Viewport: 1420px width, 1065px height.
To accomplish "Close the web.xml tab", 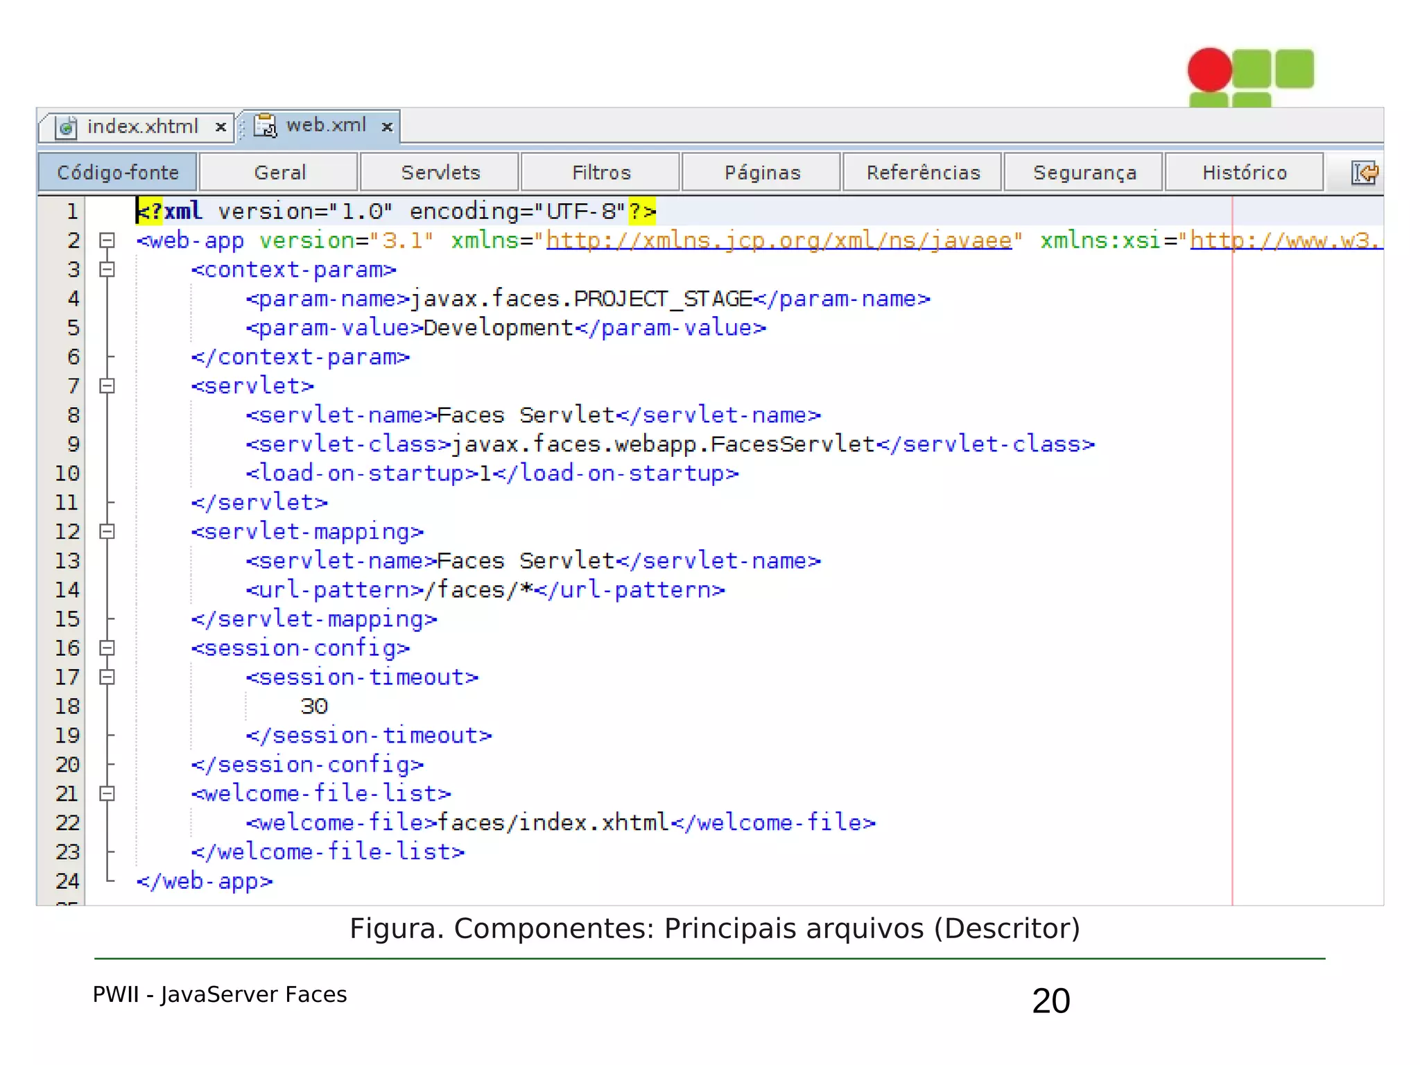I will point(388,126).
